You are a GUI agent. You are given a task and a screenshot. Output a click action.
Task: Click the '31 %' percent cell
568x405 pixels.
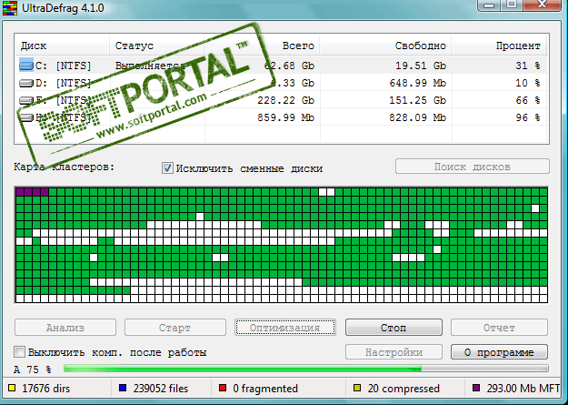click(528, 66)
